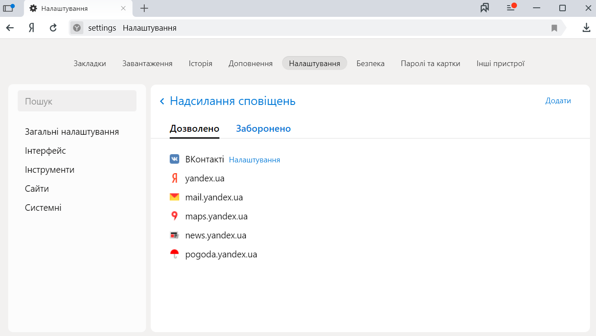Screen dimensions: 596x336
Task: Select the Дозволено tab
Action: [194, 129]
